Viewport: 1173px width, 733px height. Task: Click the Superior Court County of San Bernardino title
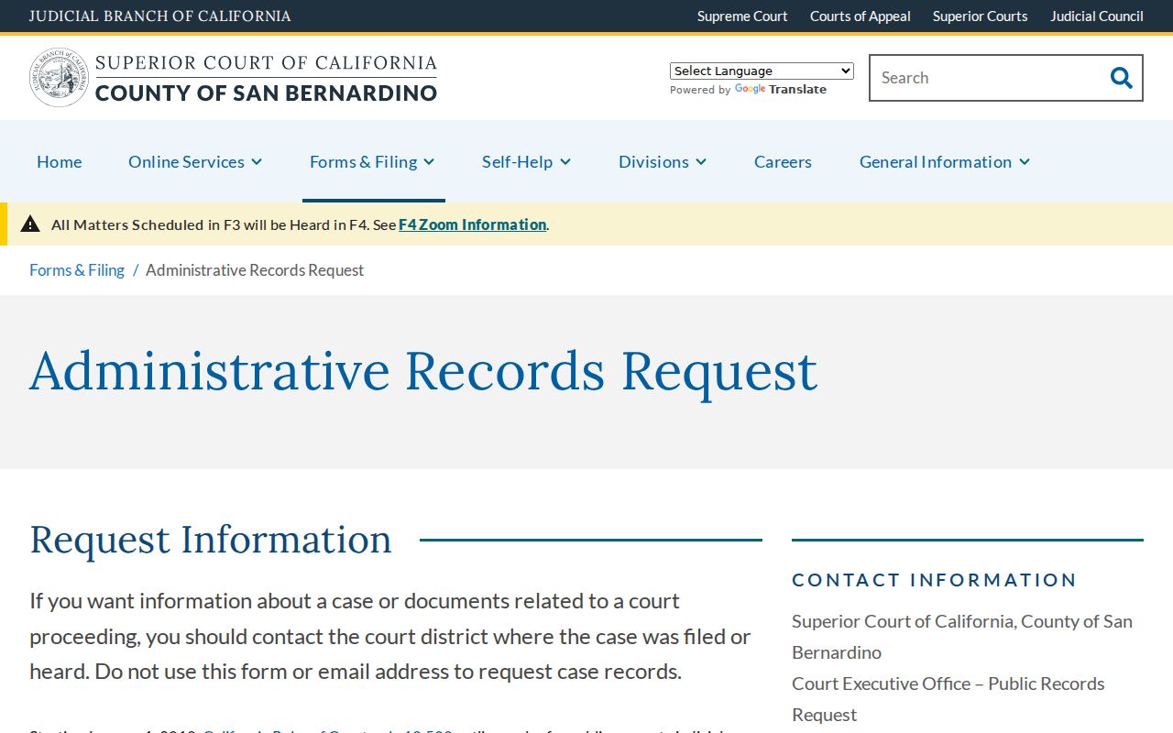click(266, 78)
